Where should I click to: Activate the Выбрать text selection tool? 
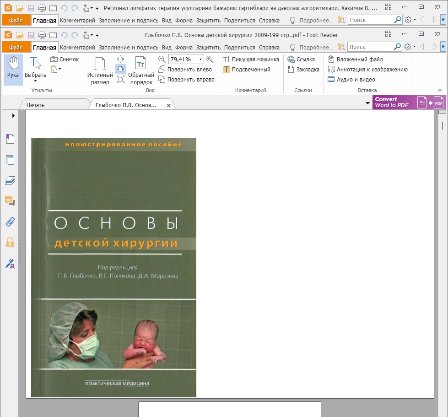click(x=35, y=70)
